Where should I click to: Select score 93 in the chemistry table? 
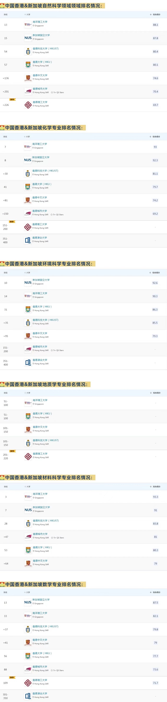click(155, 147)
